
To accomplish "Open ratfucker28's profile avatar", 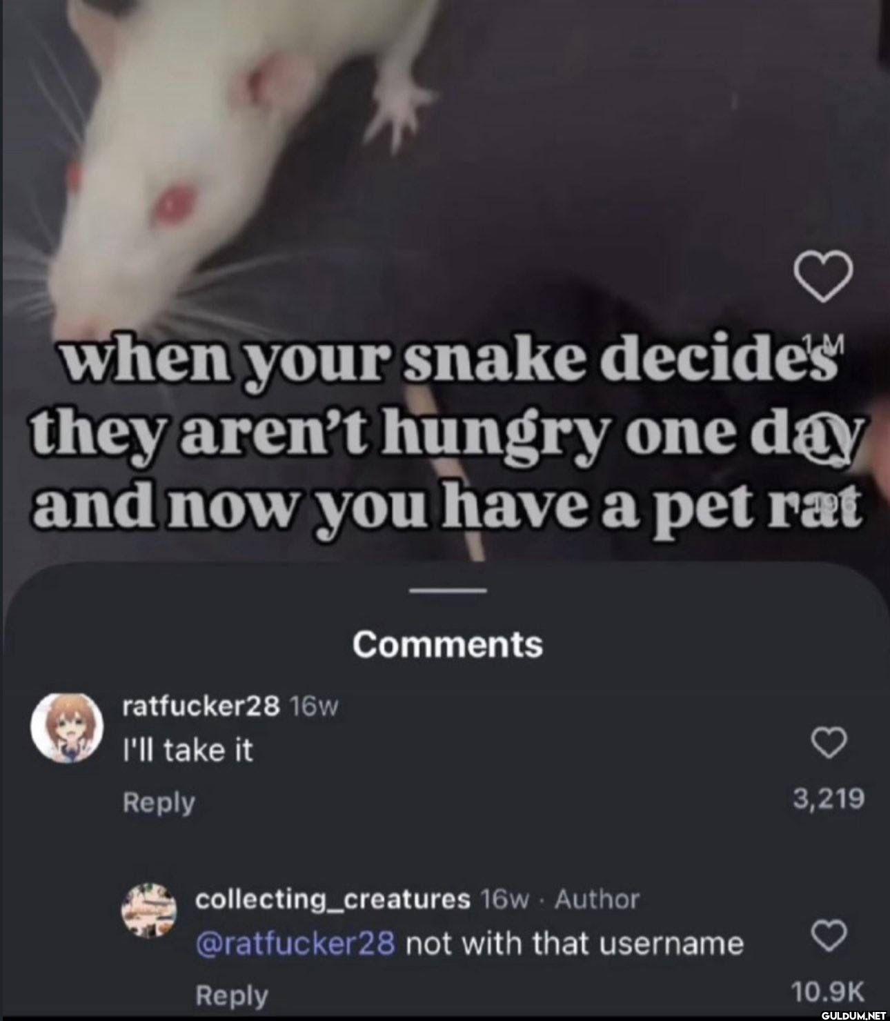I will 68,726.
